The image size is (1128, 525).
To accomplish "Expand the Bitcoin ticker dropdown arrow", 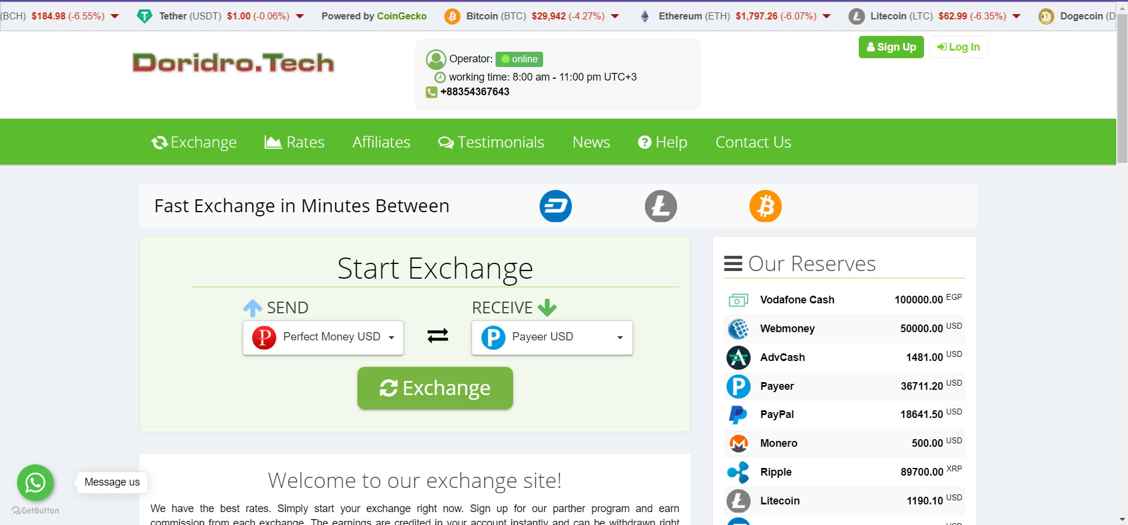I will point(615,16).
